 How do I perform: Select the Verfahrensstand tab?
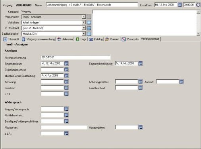(150, 39)
